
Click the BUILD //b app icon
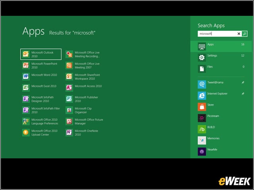click(x=202, y=129)
